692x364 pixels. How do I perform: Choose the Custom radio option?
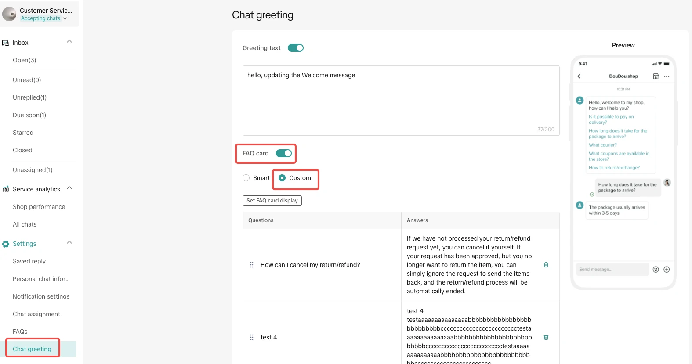[282, 178]
